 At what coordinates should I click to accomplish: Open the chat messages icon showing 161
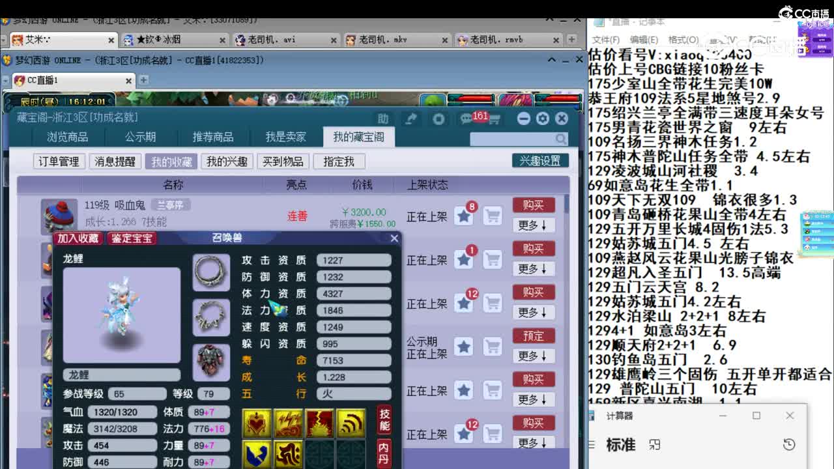(467, 119)
